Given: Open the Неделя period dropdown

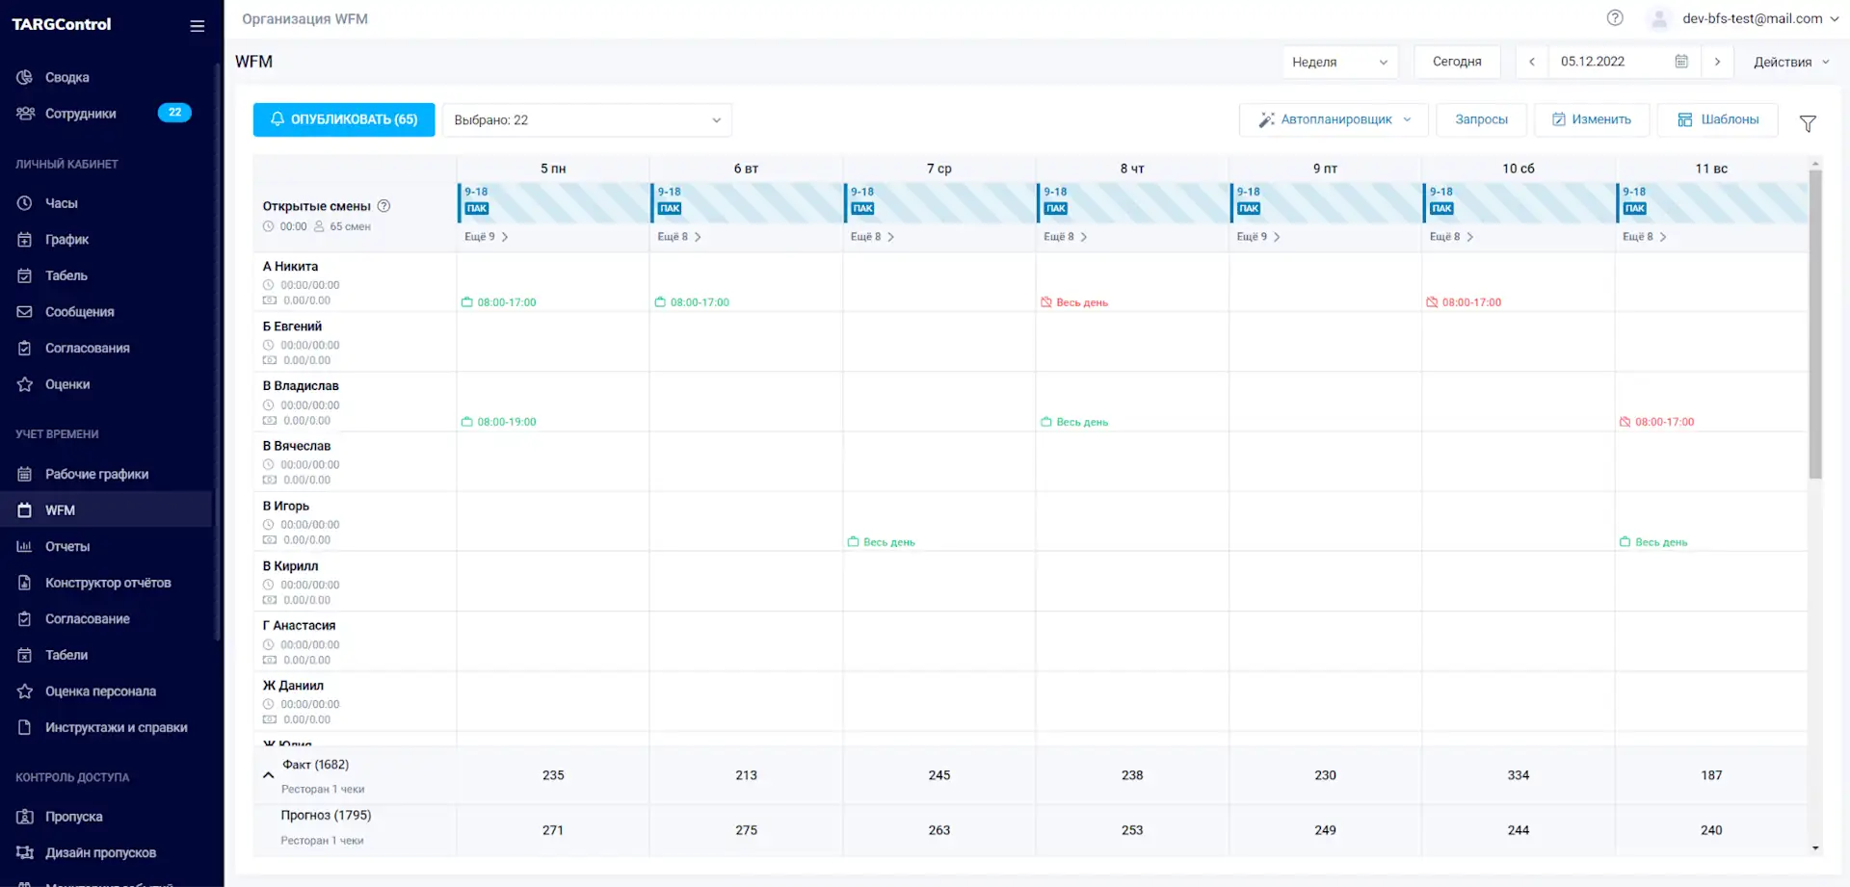Looking at the screenshot, I should (1339, 62).
